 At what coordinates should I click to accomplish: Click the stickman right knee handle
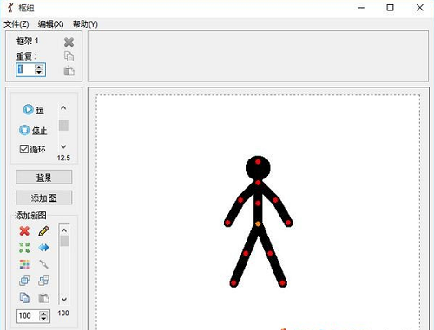[x=270, y=254]
